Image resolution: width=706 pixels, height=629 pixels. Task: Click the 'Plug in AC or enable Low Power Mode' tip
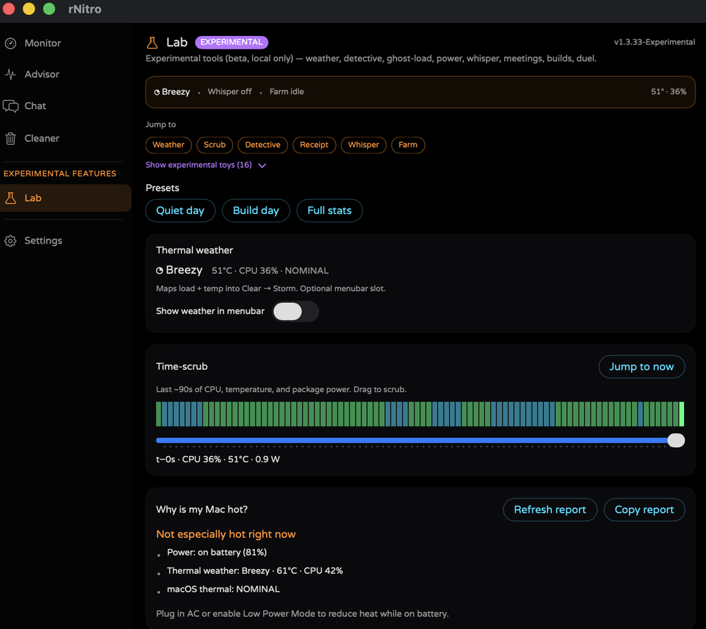pos(302,614)
